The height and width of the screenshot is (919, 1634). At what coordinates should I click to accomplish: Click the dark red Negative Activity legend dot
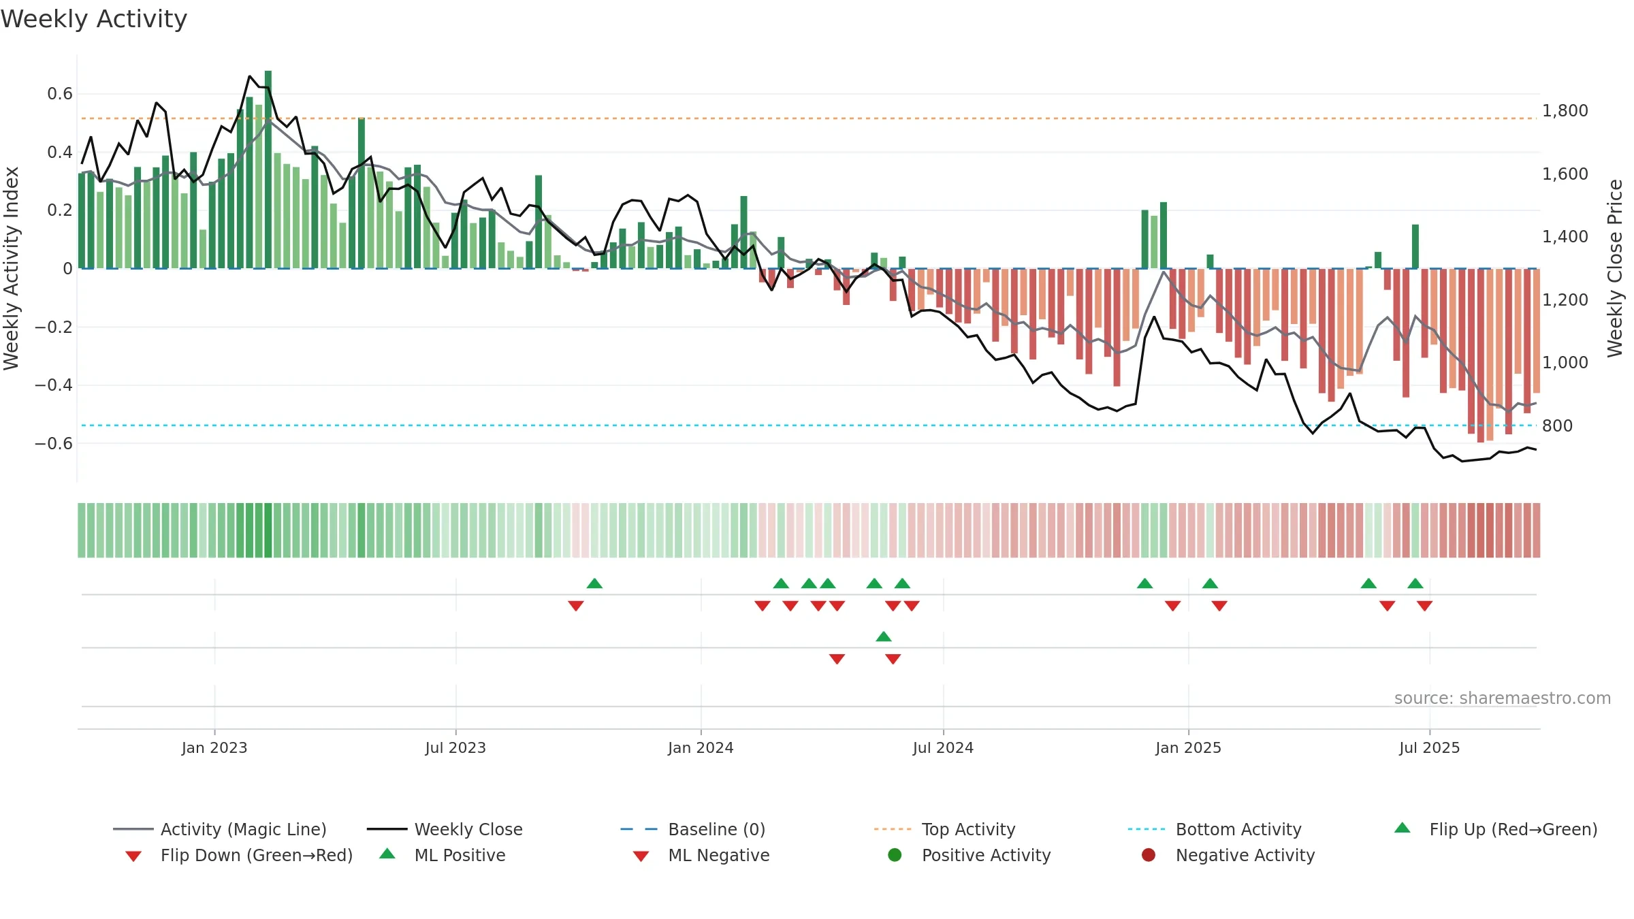tap(1149, 855)
